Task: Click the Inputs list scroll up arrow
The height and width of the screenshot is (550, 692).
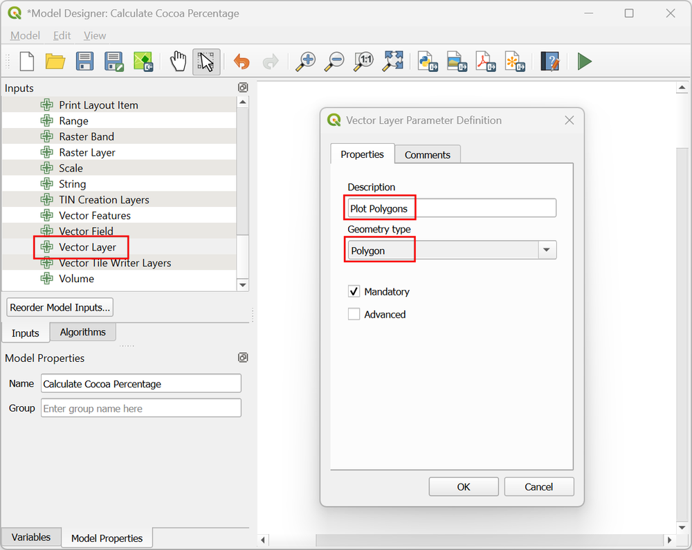Action: point(242,102)
